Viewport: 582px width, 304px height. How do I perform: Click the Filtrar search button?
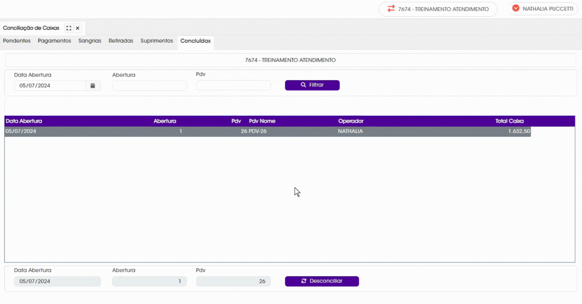tap(312, 85)
